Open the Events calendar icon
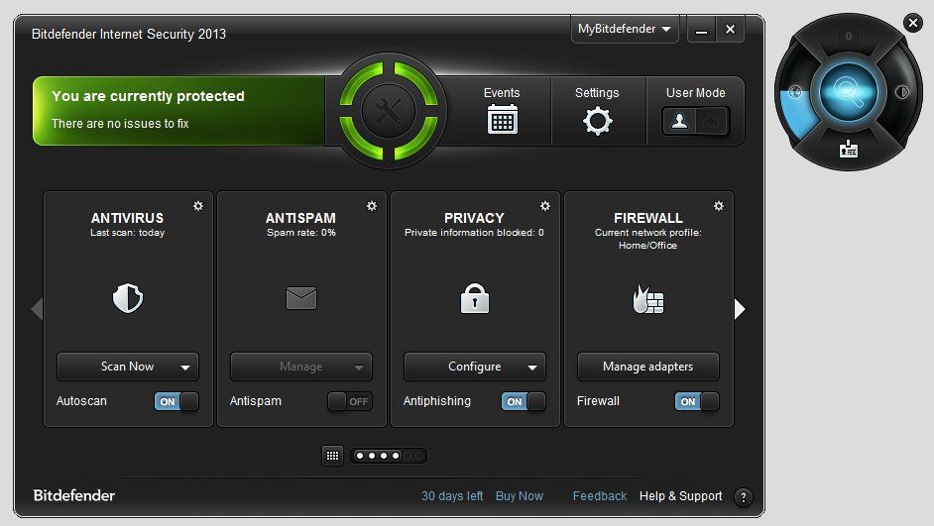 (x=502, y=120)
